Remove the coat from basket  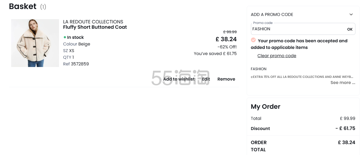point(226,79)
